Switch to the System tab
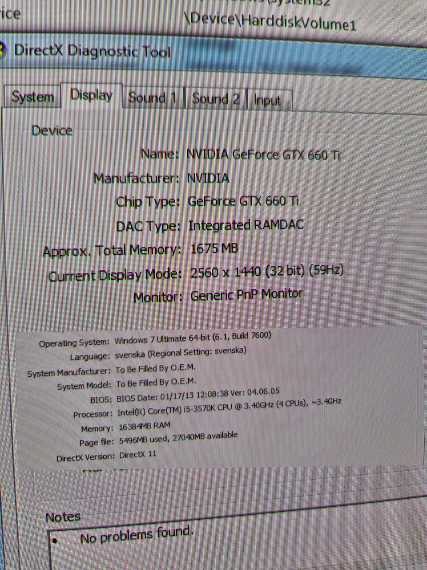This screenshot has height=570, width=427. point(32,97)
